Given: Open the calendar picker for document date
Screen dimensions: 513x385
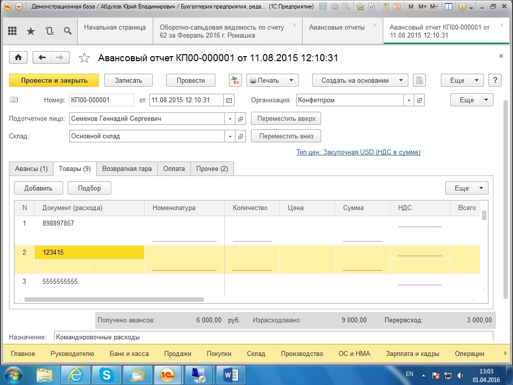Looking at the screenshot, I should [x=229, y=100].
